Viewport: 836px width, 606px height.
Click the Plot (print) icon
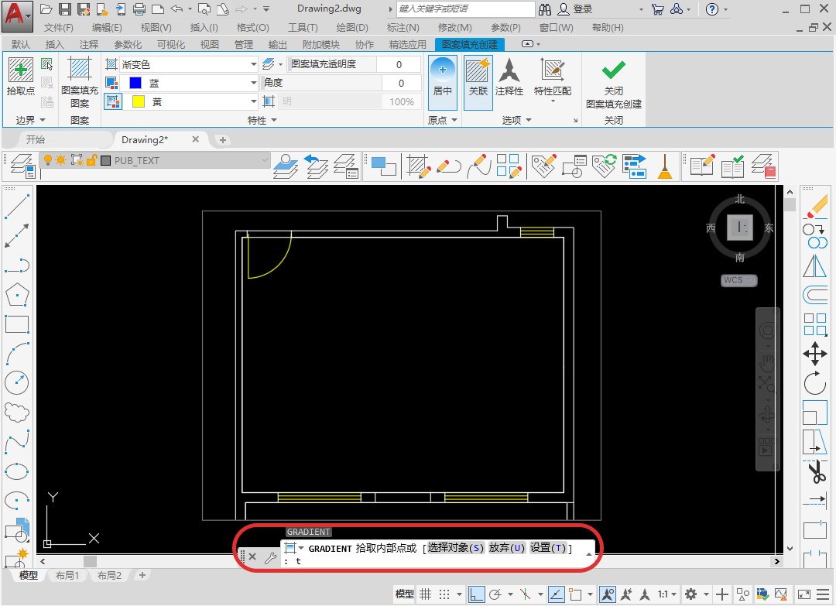coord(139,9)
